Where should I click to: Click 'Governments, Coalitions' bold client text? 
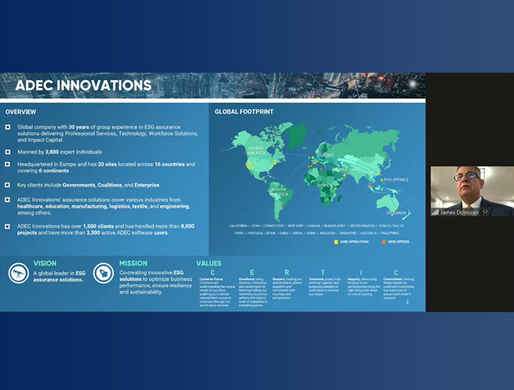click(x=92, y=185)
